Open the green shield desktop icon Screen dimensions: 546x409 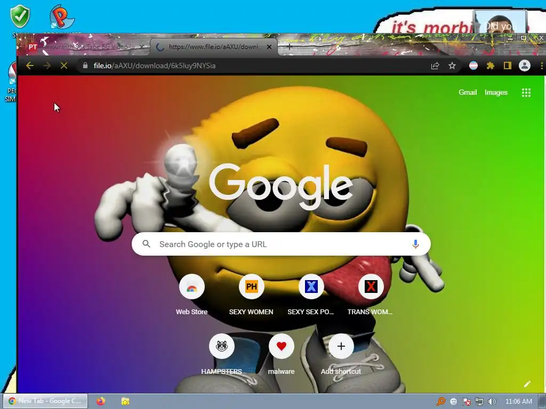(x=20, y=18)
